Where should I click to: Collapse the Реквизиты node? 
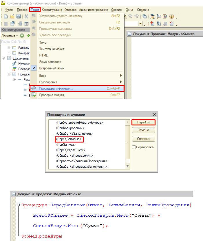[x=14, y=79]
